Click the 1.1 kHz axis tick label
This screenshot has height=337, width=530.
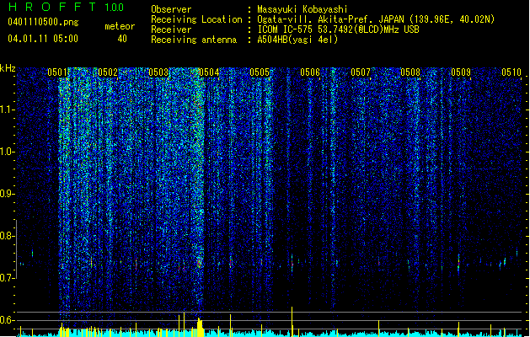pos(8,110)
